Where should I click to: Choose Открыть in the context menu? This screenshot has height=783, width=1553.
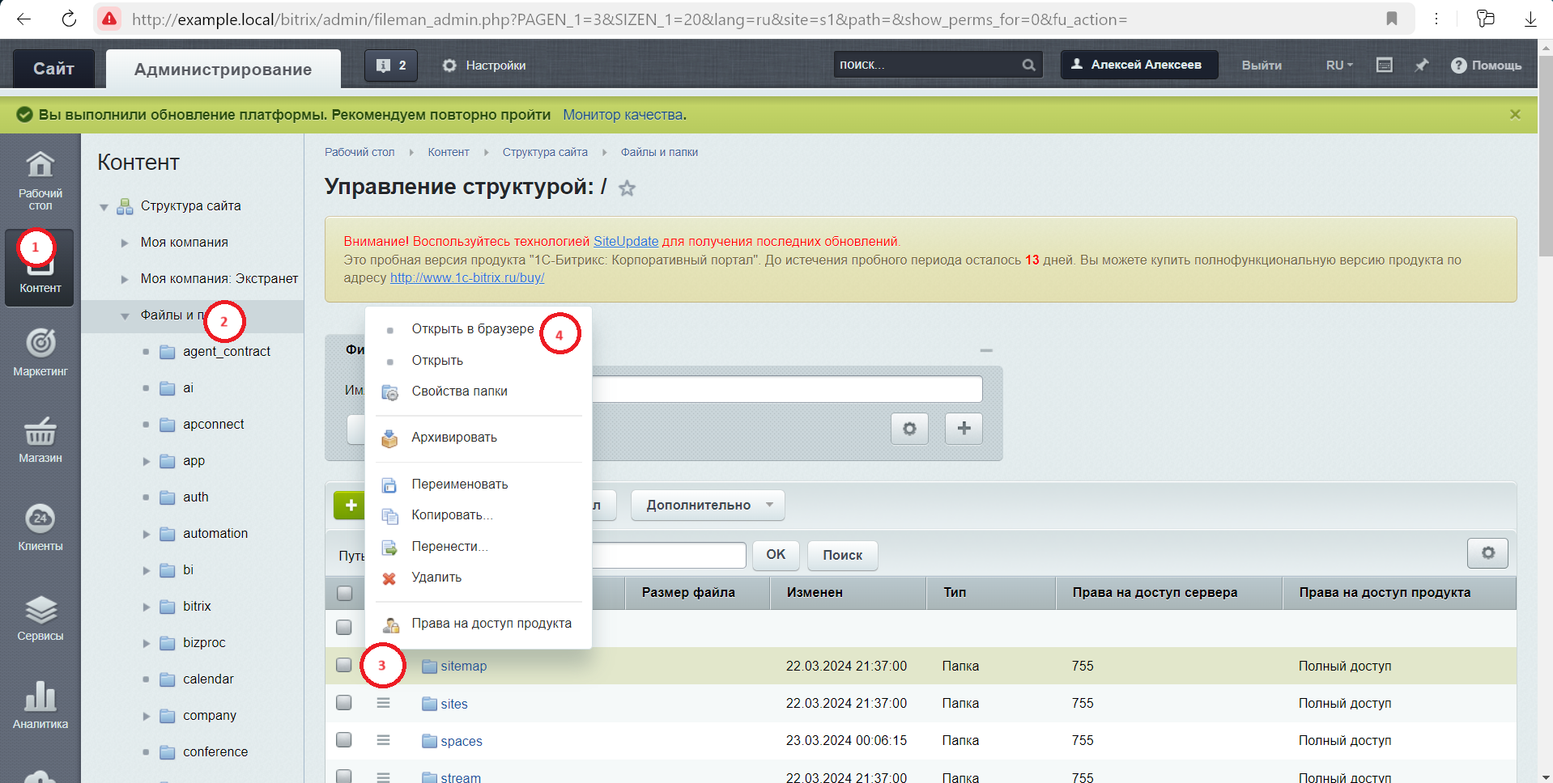click(x=437, y=360)
